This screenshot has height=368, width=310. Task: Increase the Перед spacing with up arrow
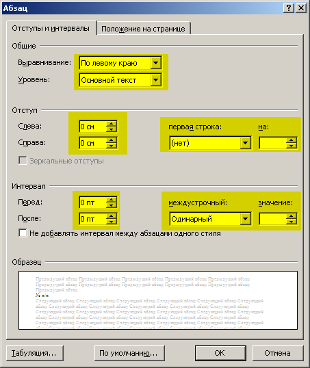[112, 200]
